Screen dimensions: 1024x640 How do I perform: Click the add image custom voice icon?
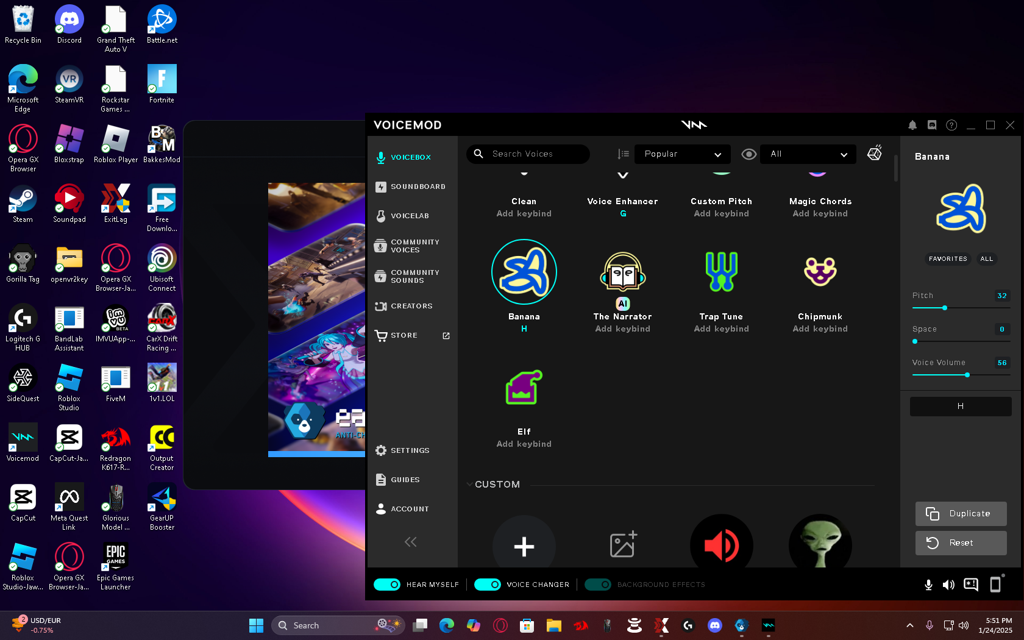(x=622, y=544)
